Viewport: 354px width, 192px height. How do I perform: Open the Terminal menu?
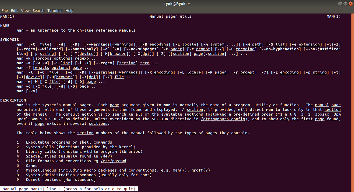pyautogui.click(x=55, y=10)
